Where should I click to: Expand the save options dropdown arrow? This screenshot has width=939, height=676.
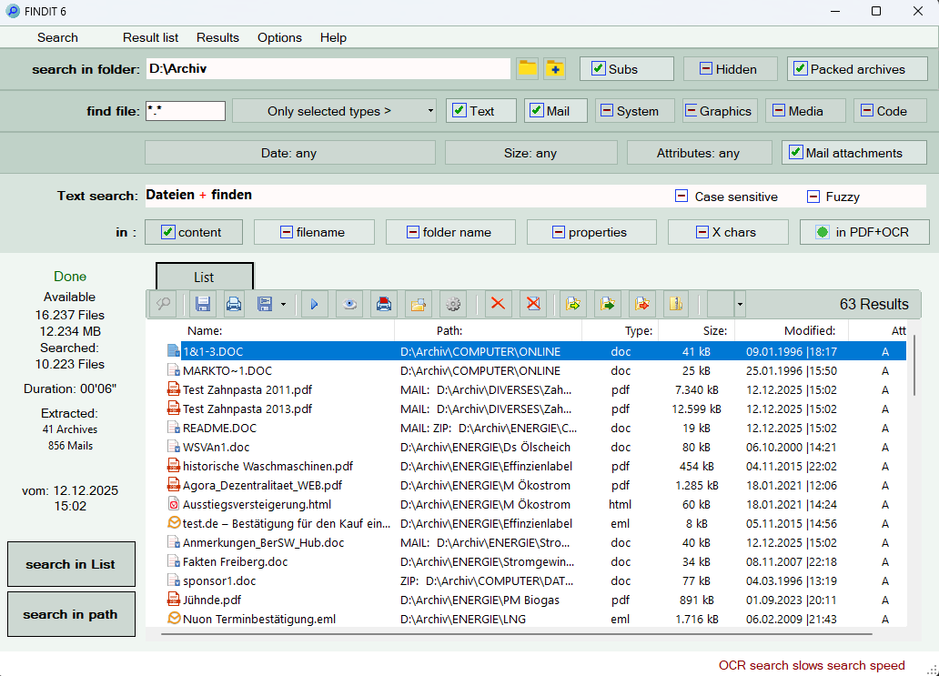click(283, 304)
